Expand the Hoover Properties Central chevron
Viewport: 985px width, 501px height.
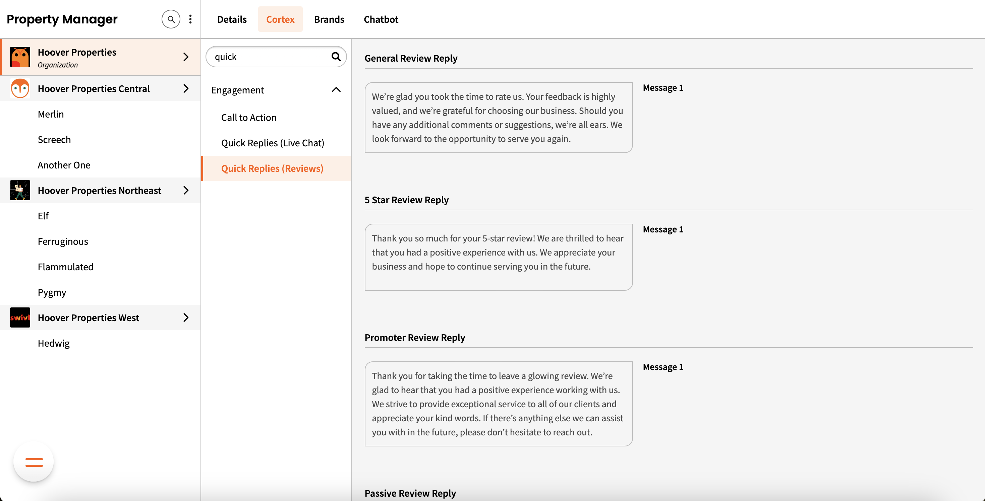186,89
